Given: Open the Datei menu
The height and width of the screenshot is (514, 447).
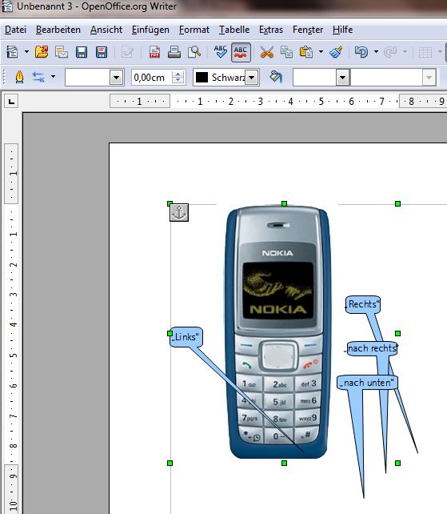Looking at the screenshot, I should pyautogui.click(x=15, y=30).
